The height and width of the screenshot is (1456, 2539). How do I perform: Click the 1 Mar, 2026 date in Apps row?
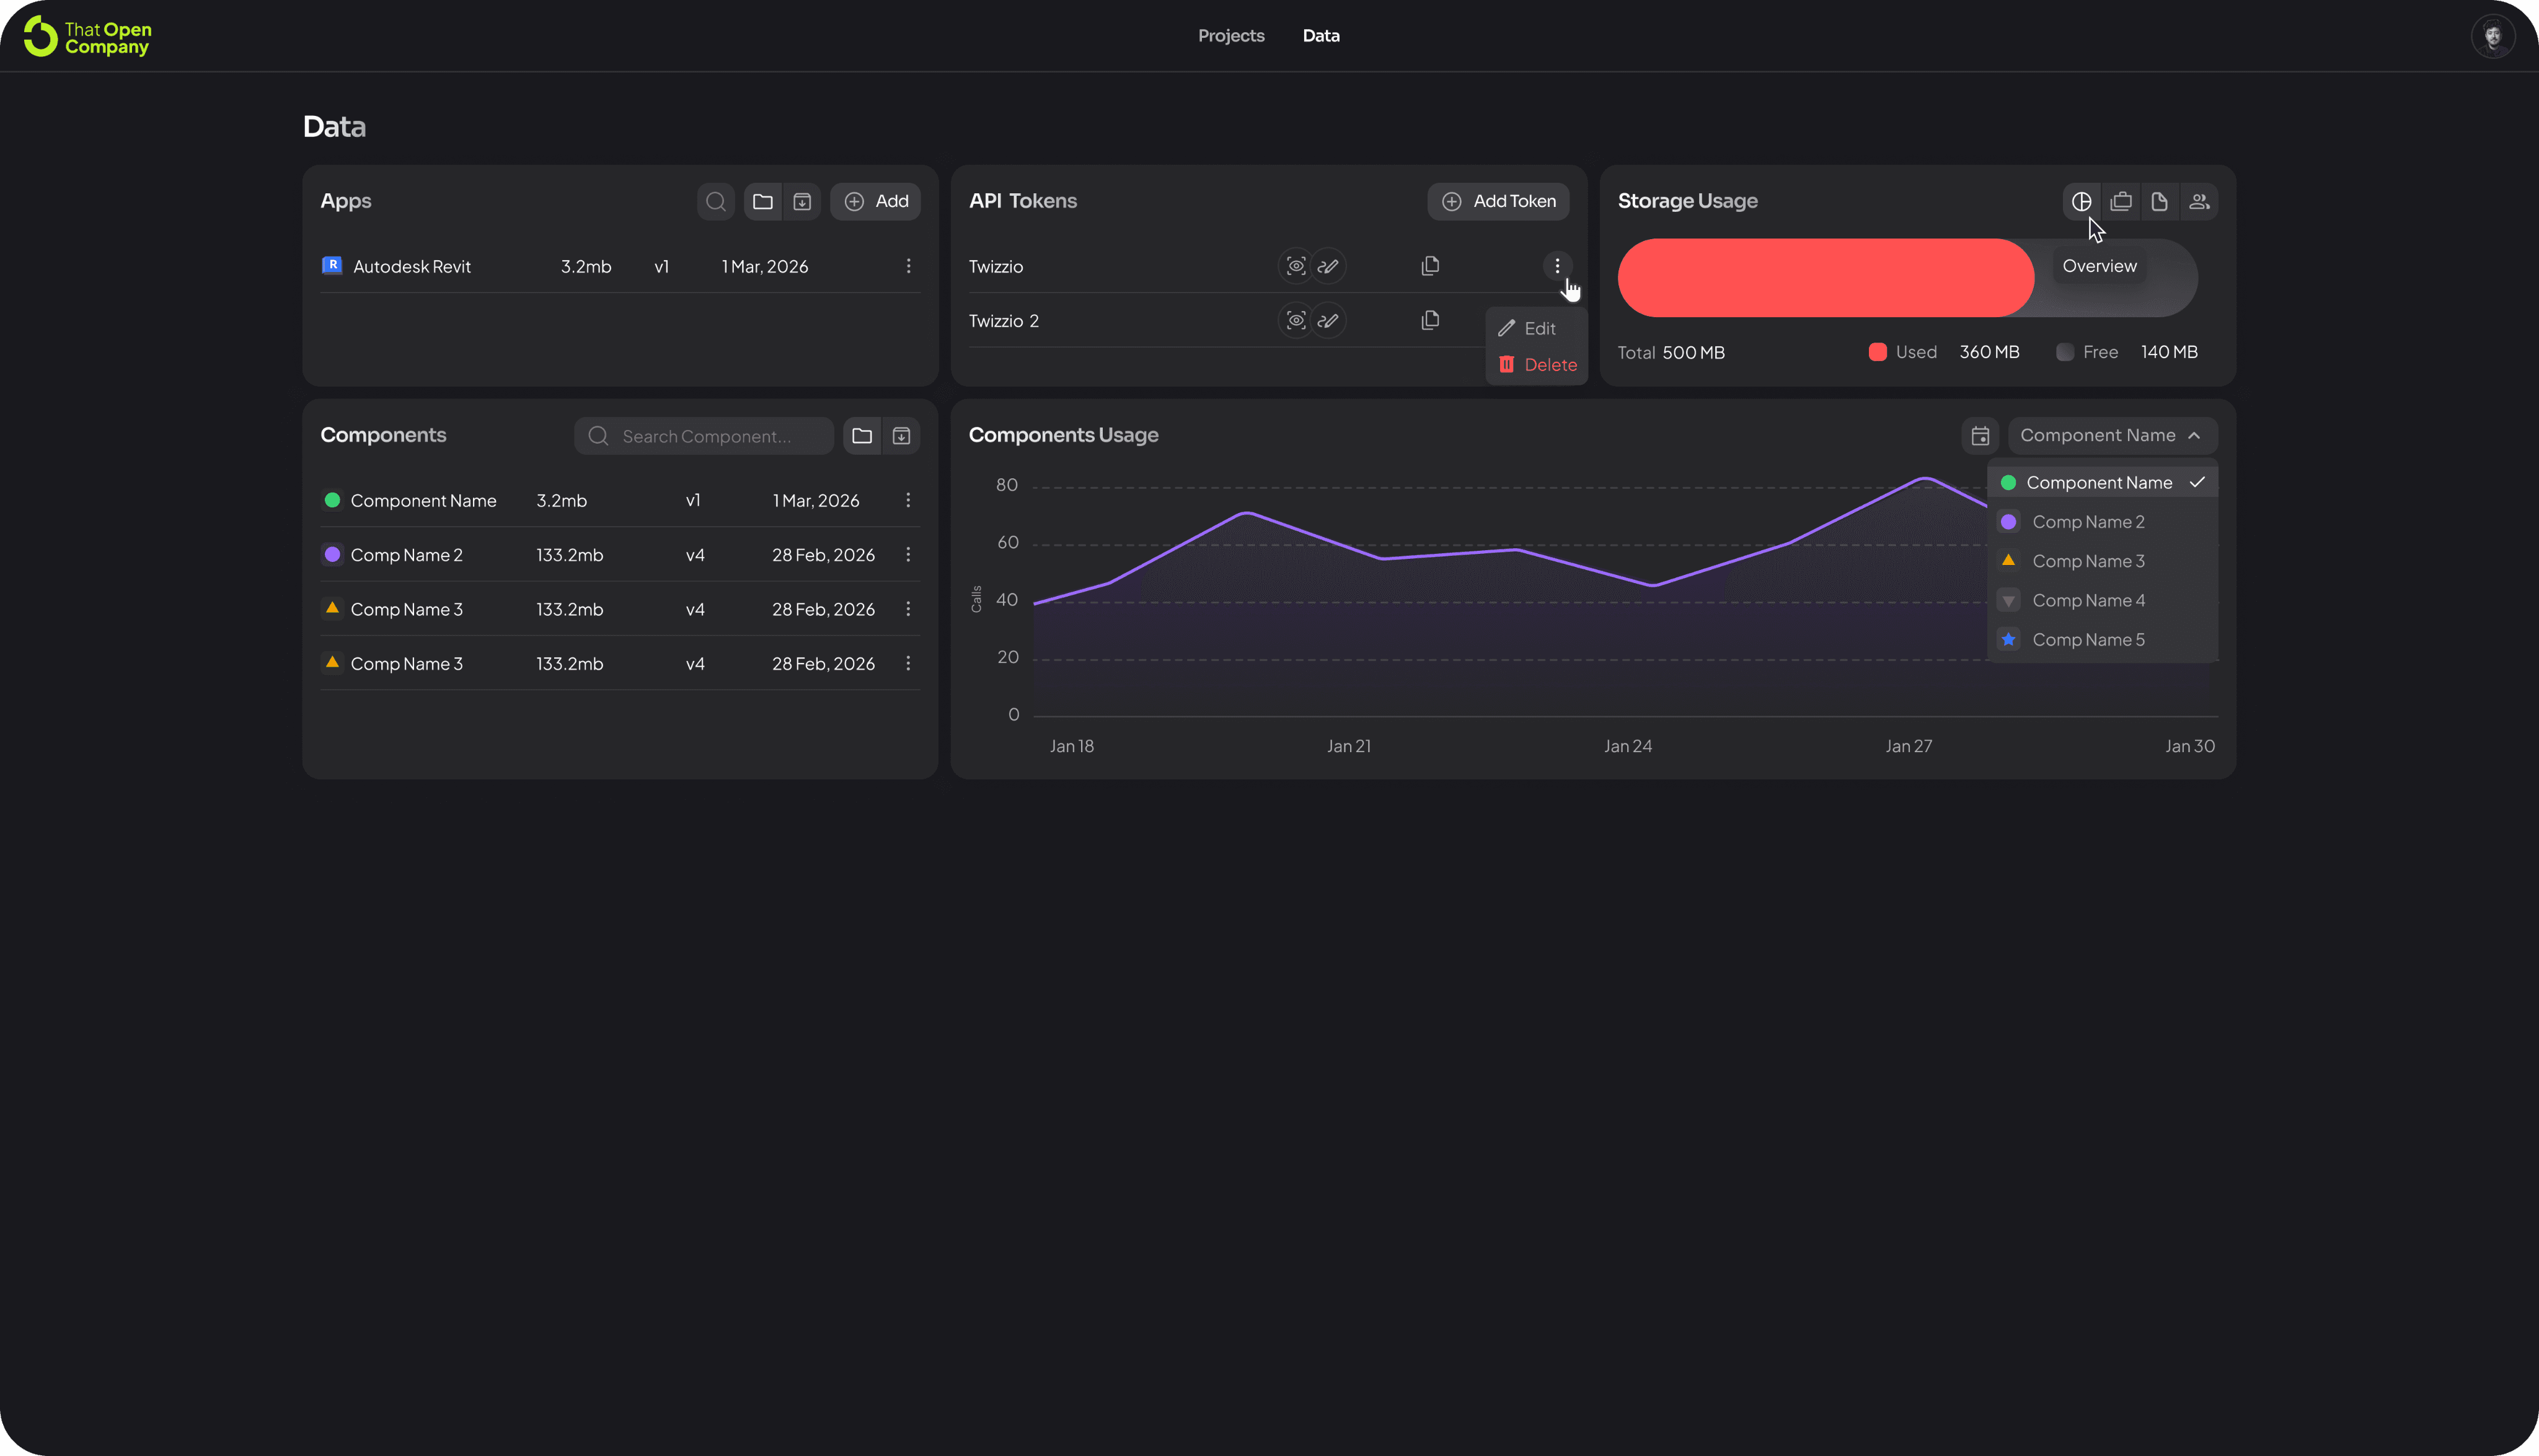764,267
